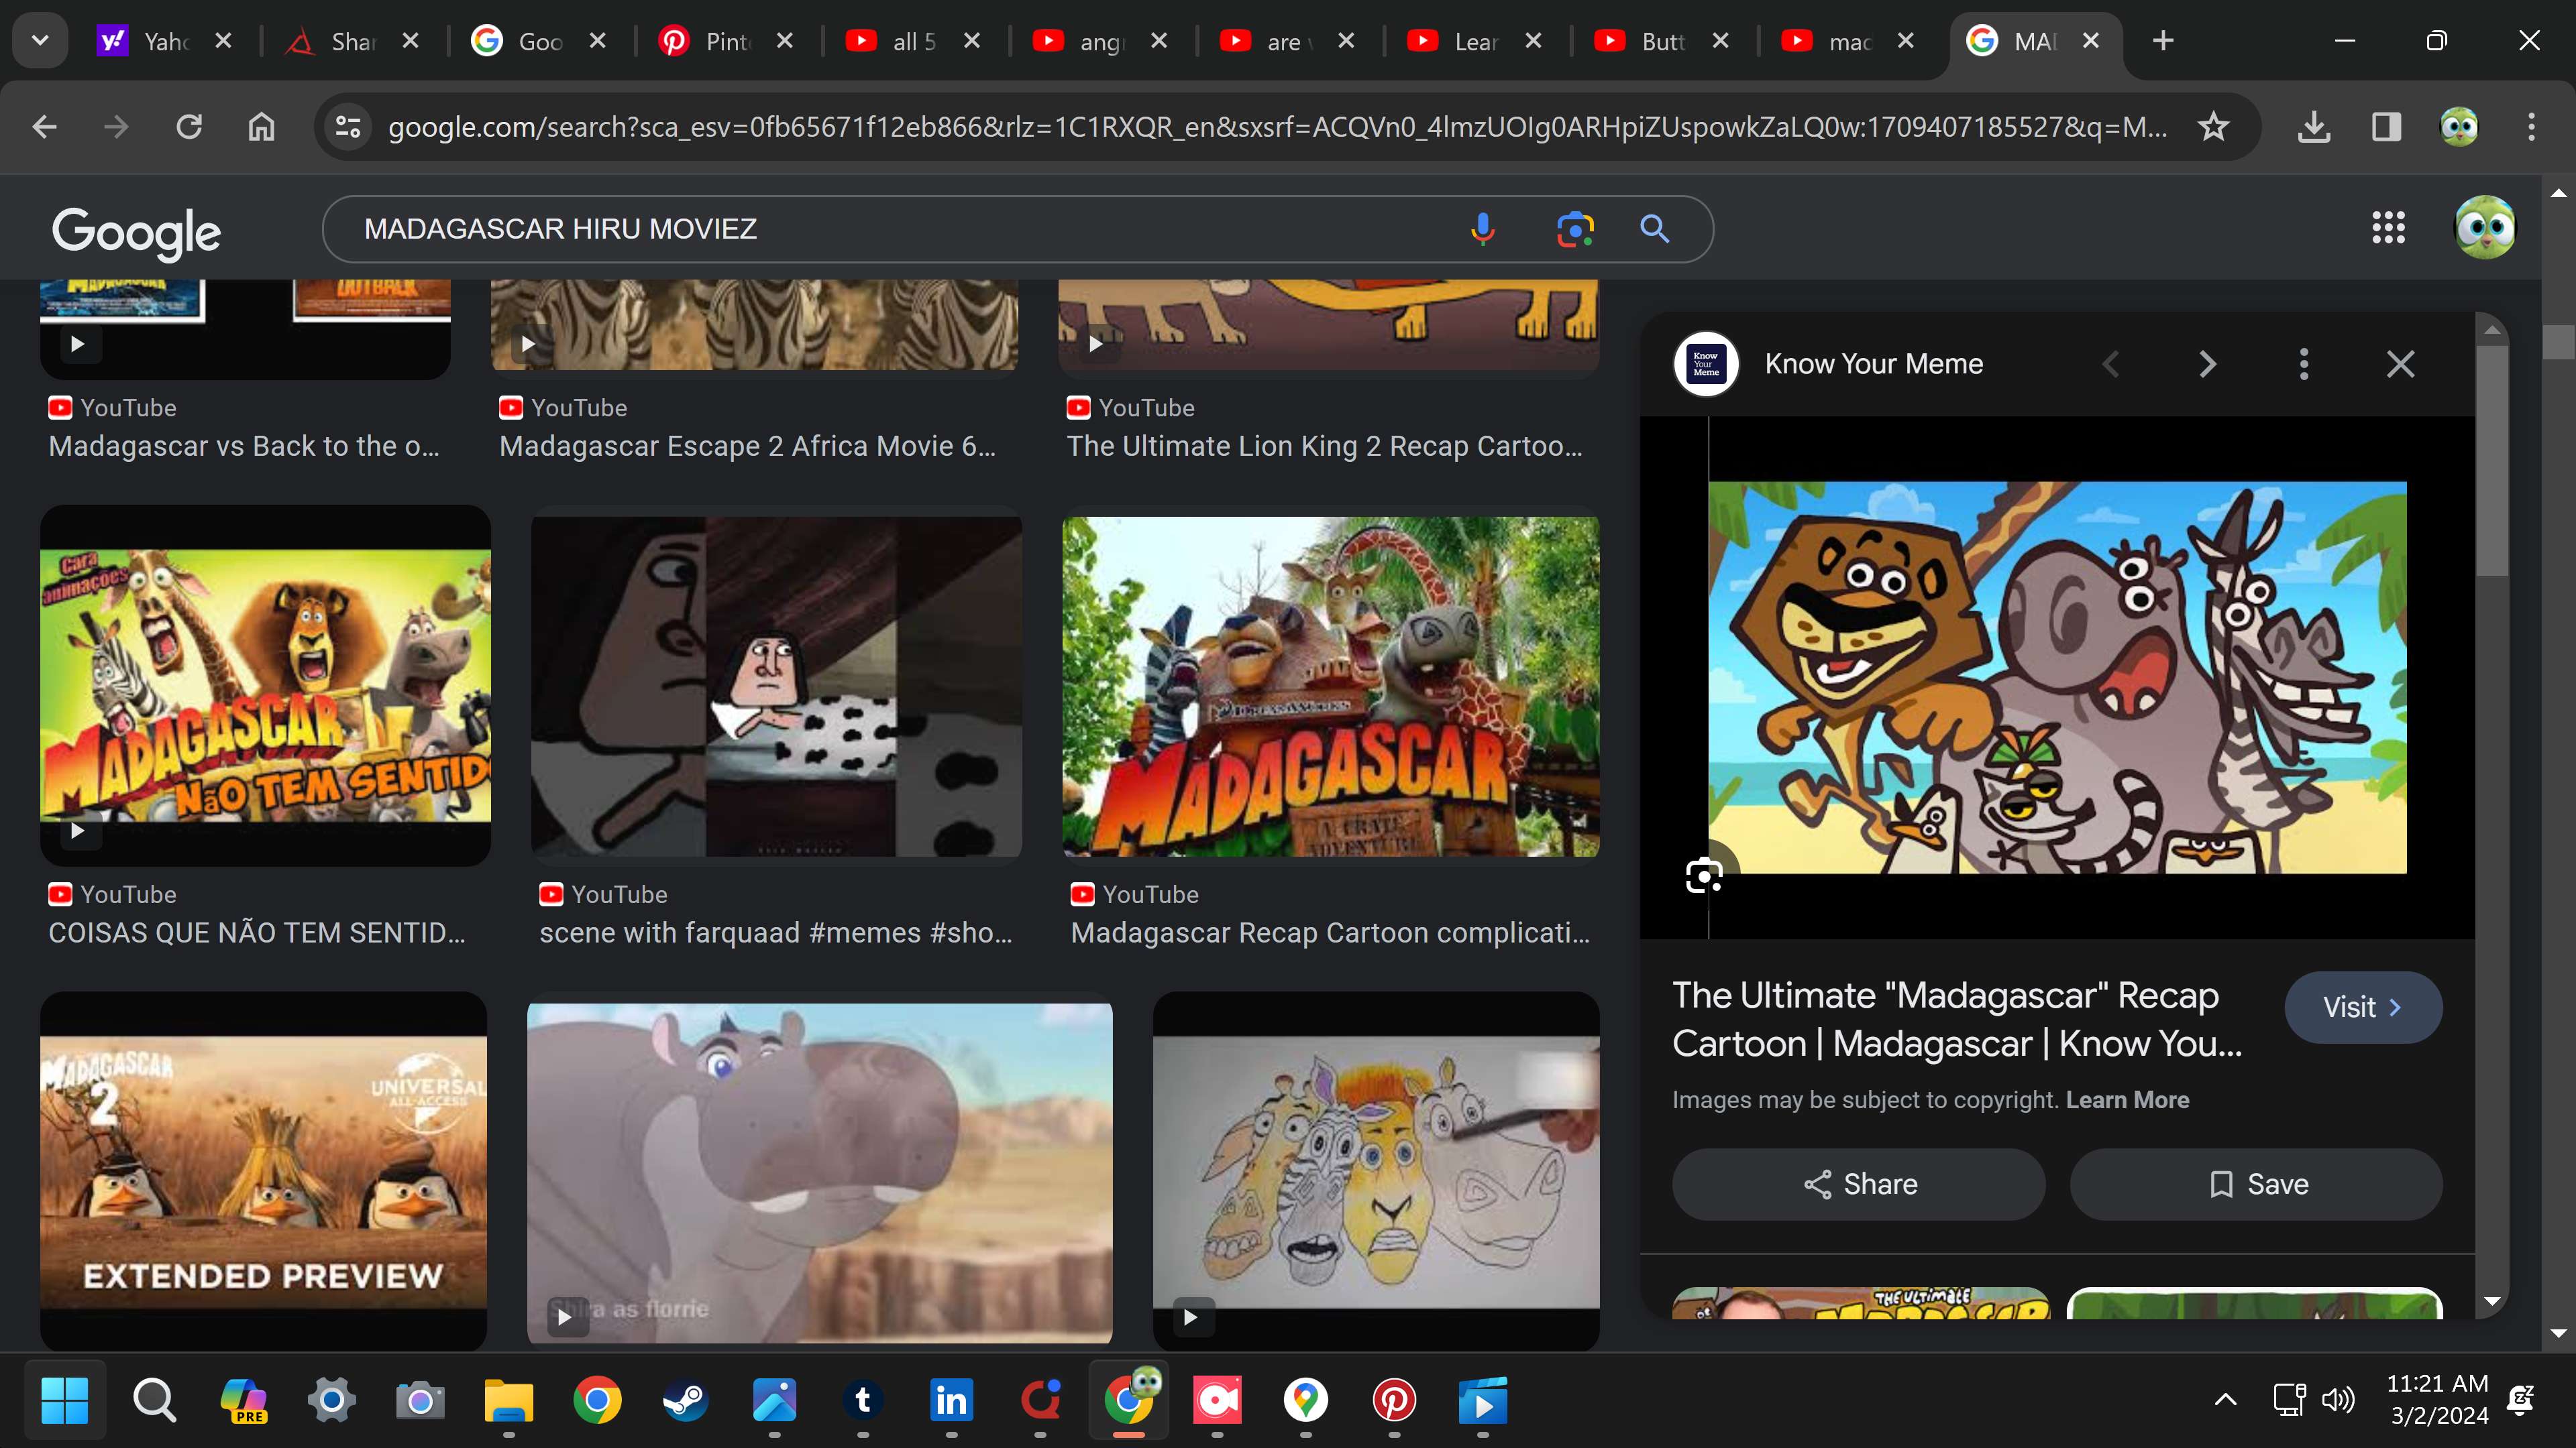2576x1448 pixels.
Task: Open File Explorer from taskbar
Action: click(508, 1400)
